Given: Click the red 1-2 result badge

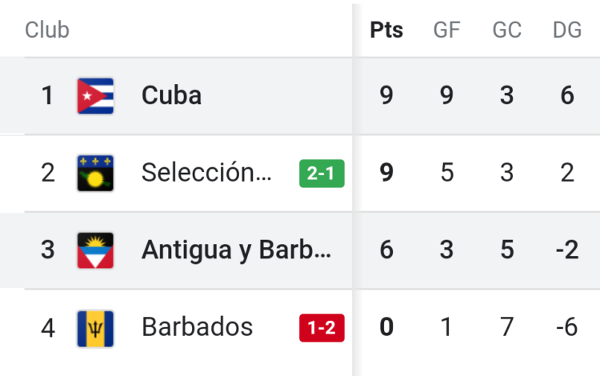Looking at the screenshot, I should click(322, 328).
